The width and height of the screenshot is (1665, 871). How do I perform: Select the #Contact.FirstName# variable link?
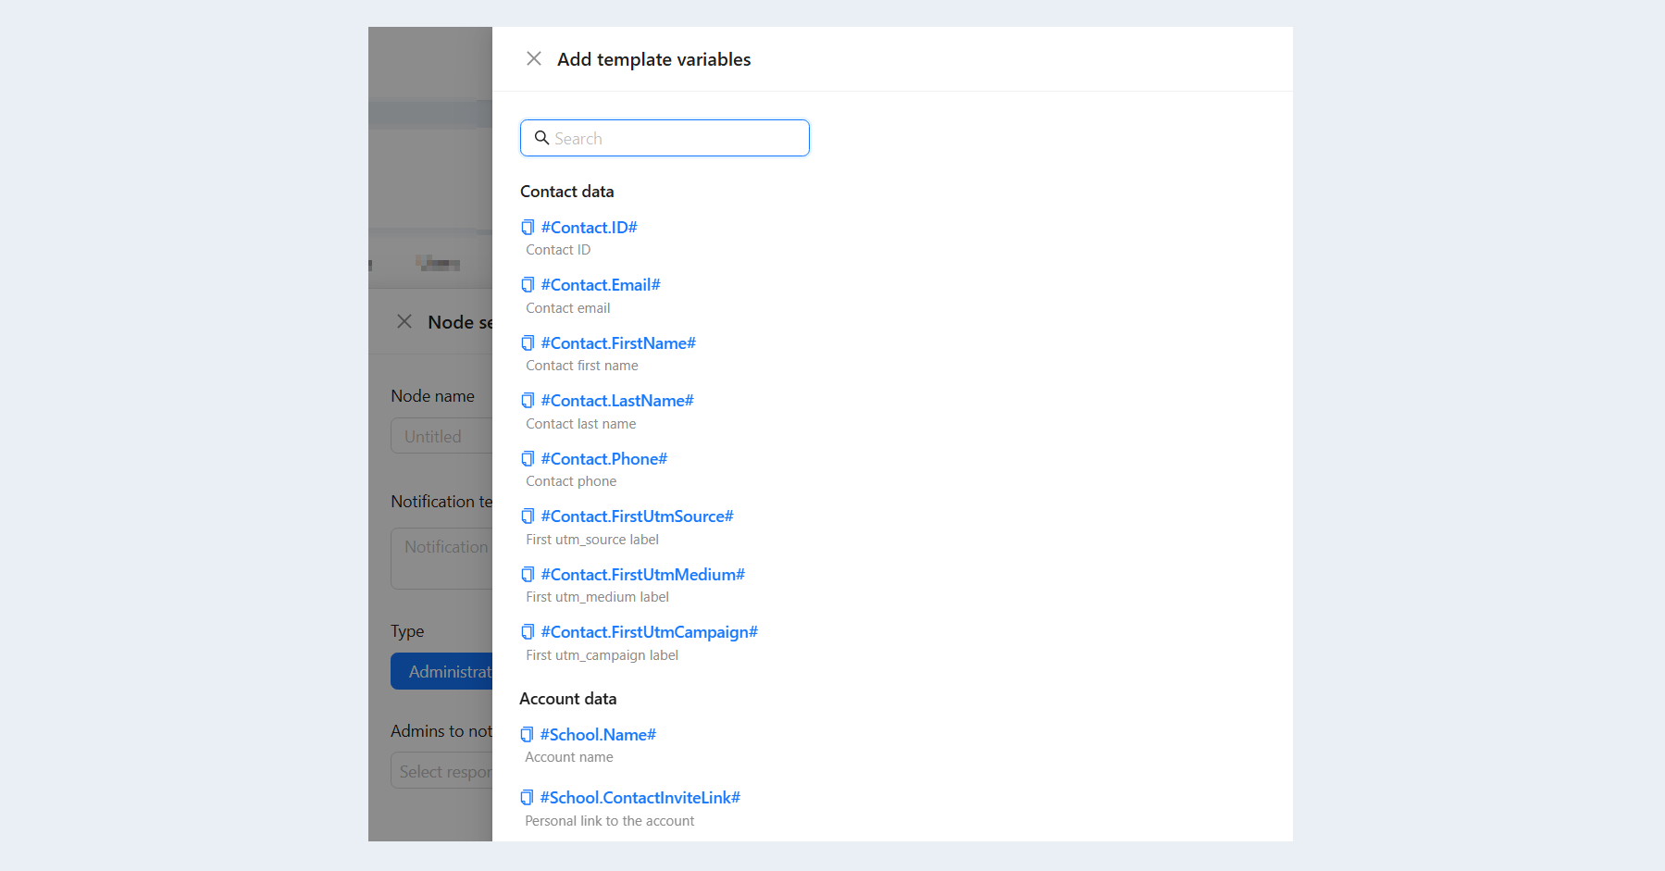pyautogui.click(x=618, y=343)
